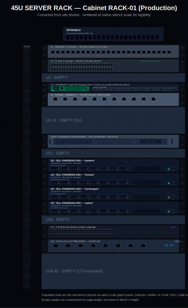Viewport: 188px width, 308px height.
Task: Click port 1 of the Cisco Catalyst switch
Action: (55, 246)
